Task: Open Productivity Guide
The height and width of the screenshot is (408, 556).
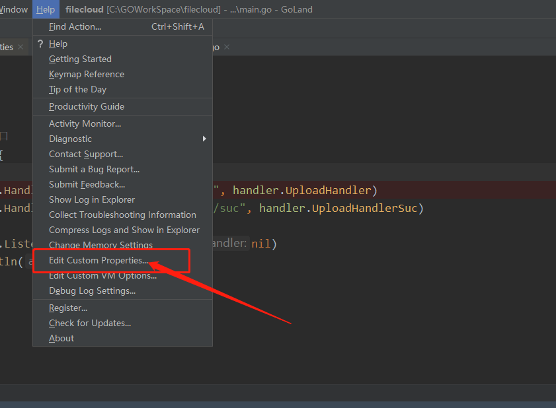Action: [123, 106]
